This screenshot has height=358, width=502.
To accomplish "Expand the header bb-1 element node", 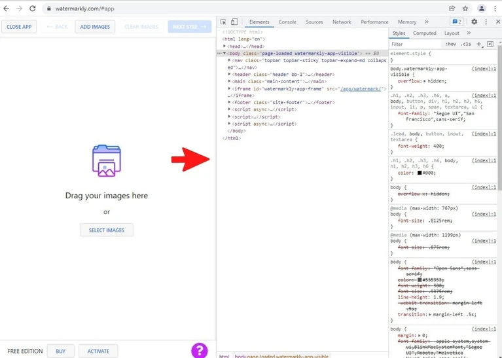I will (230, 75).
